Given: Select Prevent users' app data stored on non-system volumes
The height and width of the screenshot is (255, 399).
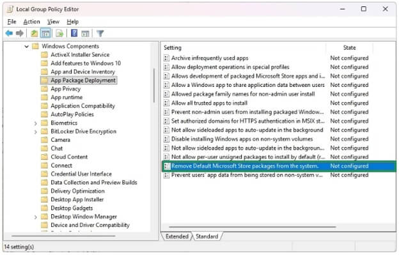Looking at the screenshot, I should [x=247, y=175].
